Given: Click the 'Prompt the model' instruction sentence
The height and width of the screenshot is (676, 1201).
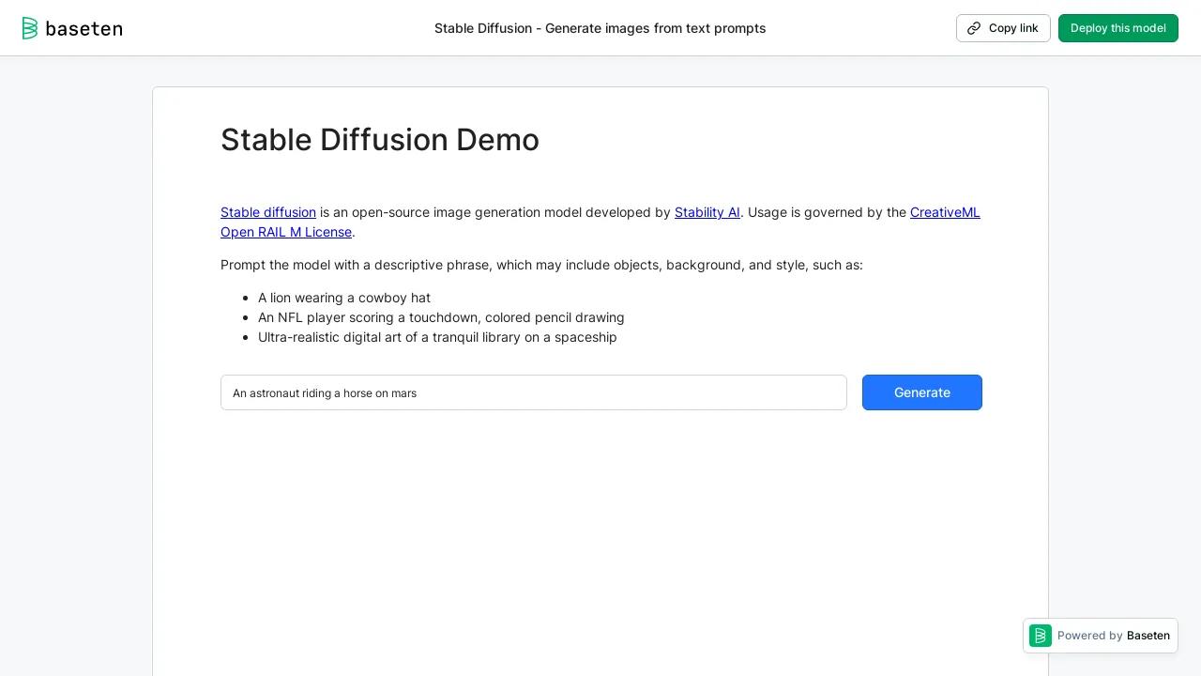Looking at the screenshot, I should pyautogui.click(x=541, y=265).
